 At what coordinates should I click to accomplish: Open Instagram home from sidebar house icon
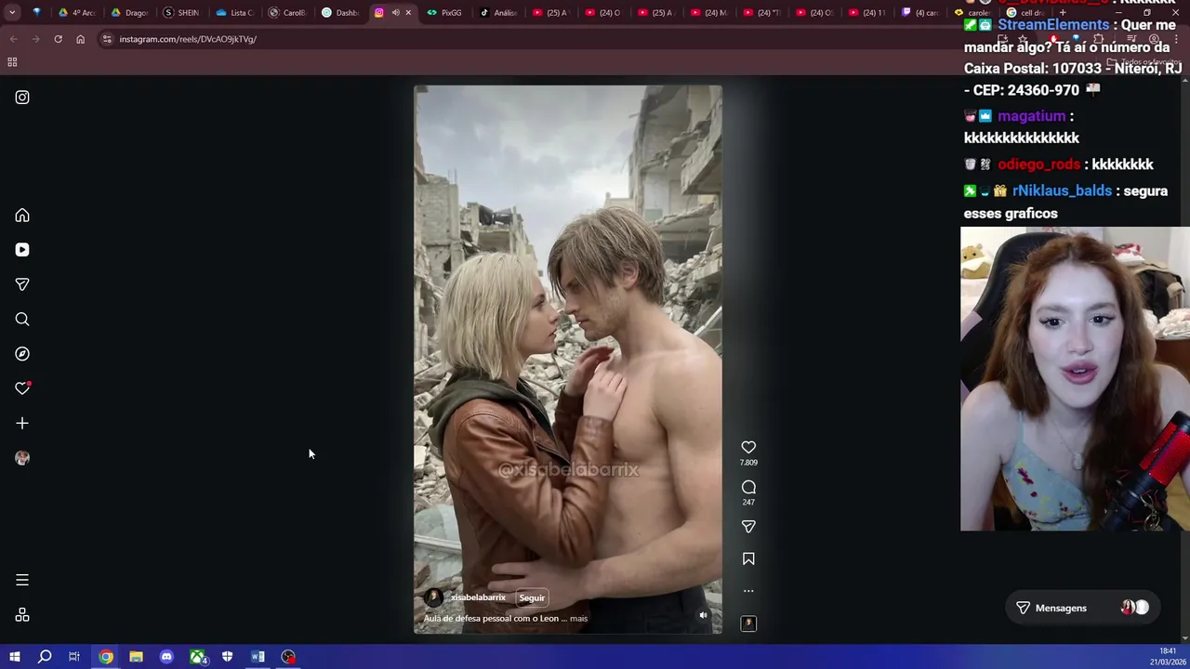[x=22, y=216]
